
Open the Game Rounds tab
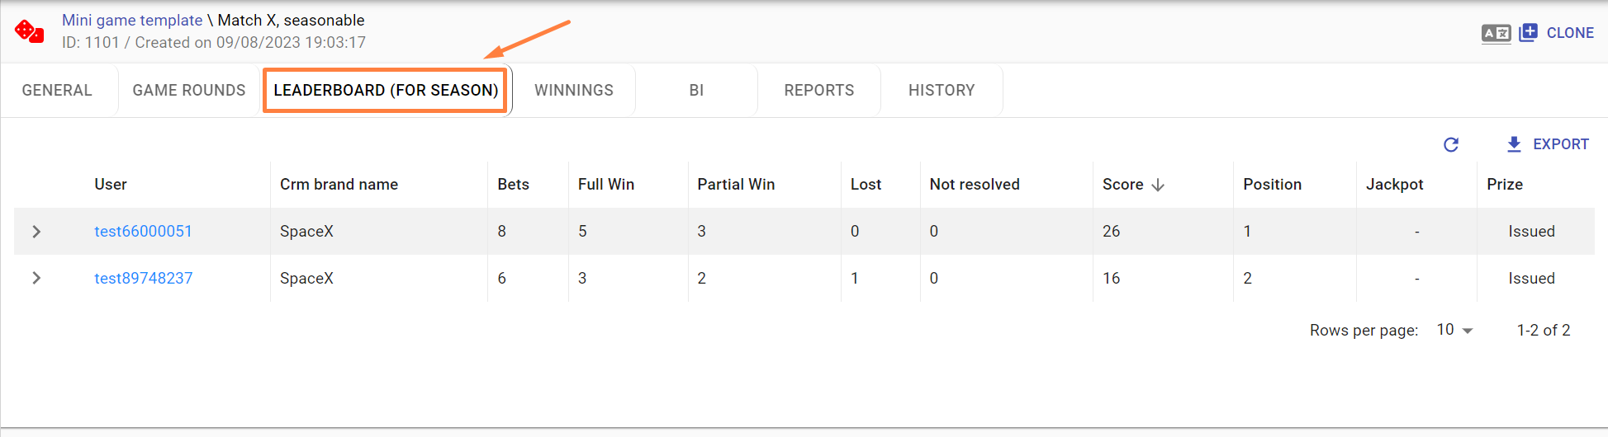click(x=189, y=91)
